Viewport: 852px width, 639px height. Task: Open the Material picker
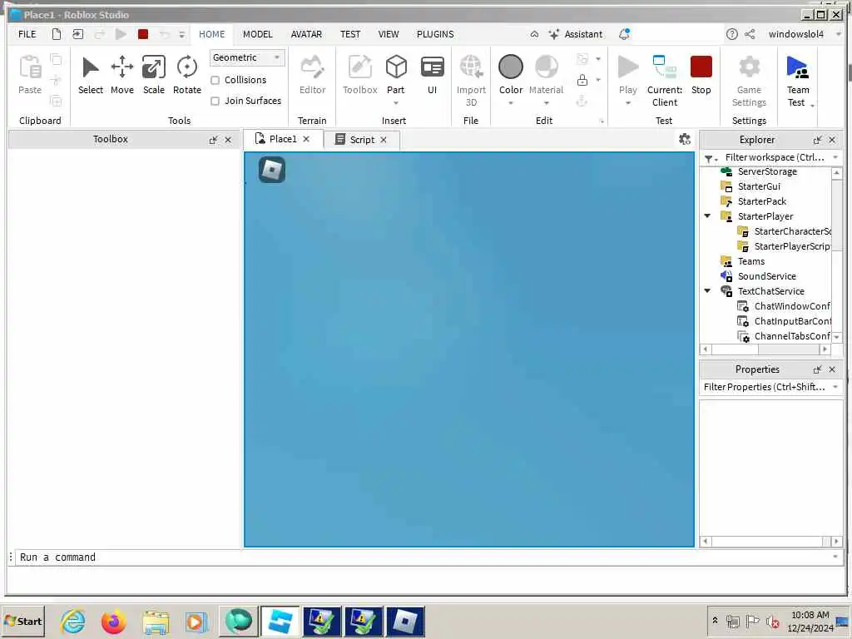tap(546, 76)
